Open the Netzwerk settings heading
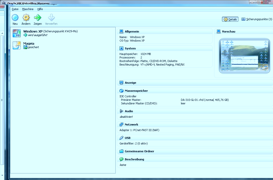Image resolution: width=273 pixels, height=180 pixels. pyautogui.click(x=132, y=125)
